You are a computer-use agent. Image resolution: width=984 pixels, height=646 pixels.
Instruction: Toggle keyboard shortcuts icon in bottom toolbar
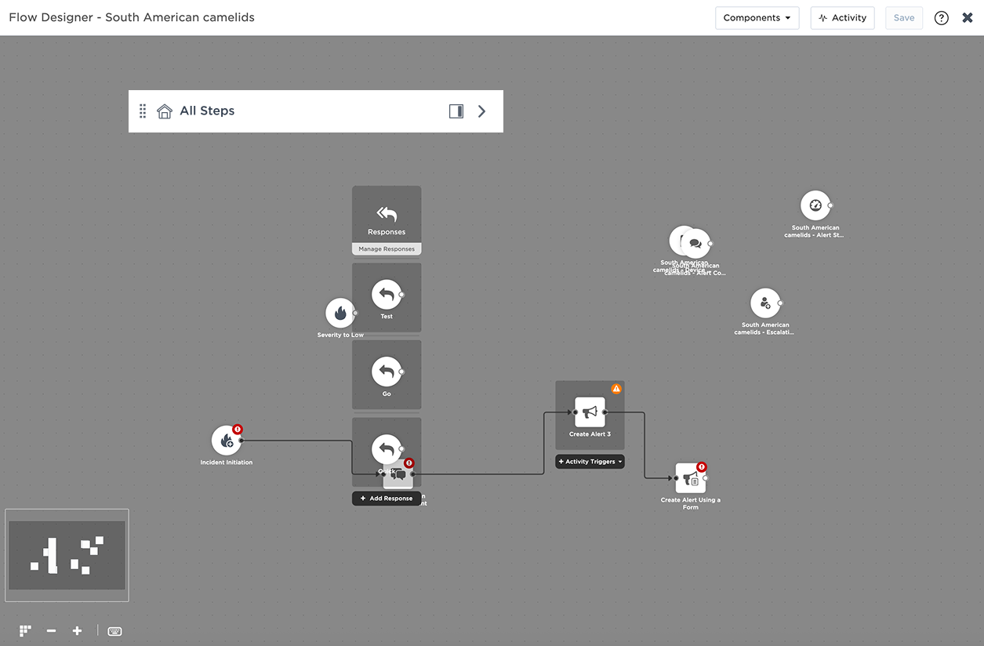tap(114, 631)
